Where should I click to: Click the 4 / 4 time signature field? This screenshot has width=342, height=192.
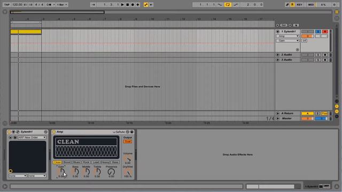(39, 5)
